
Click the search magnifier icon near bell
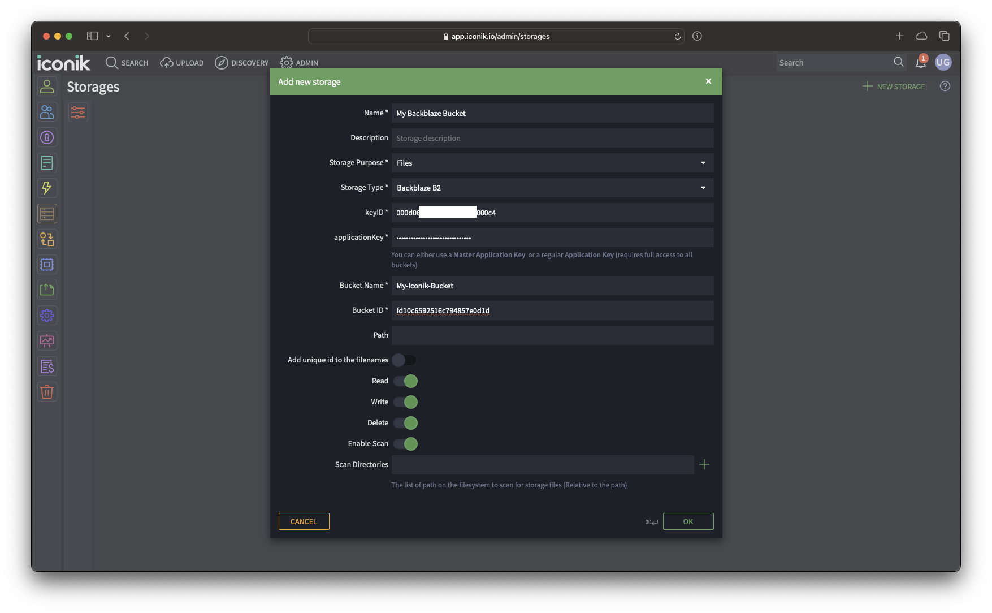(x=899, y=62)
